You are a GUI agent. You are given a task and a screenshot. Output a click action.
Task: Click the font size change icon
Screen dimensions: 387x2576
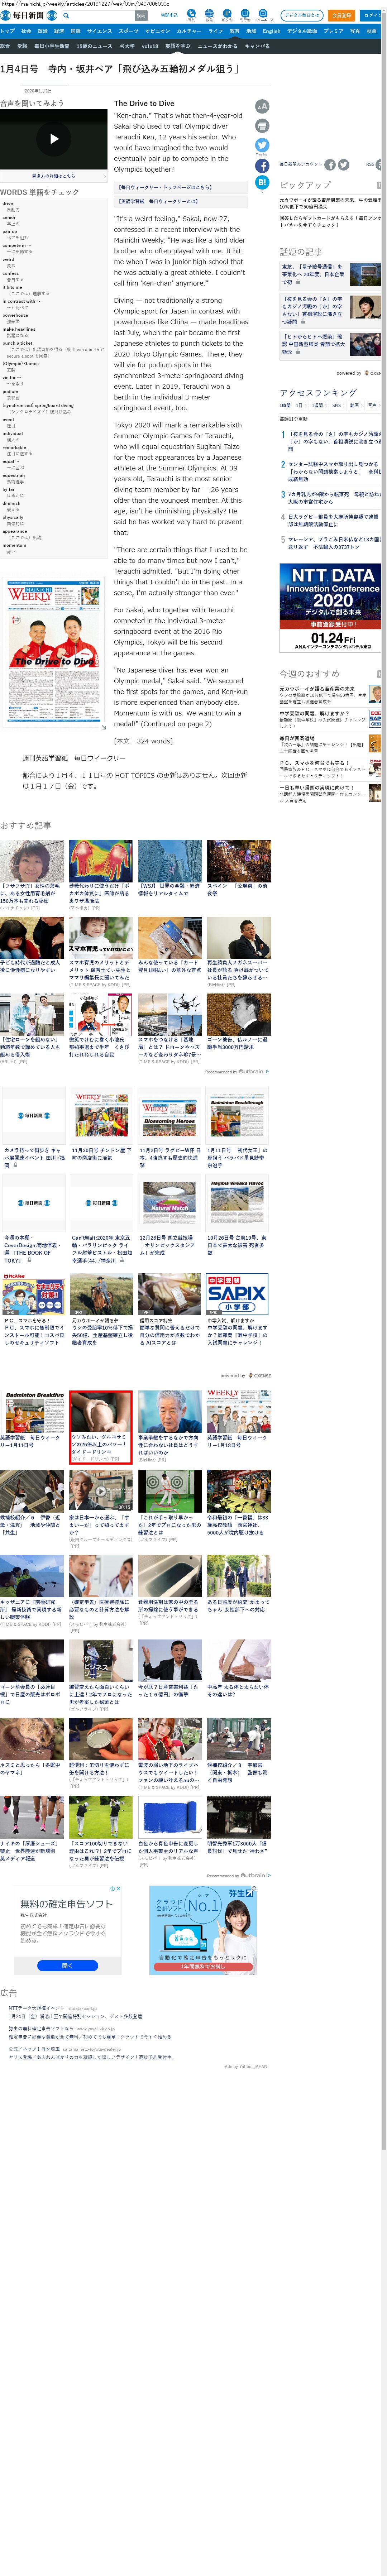(x=262, y=106)
